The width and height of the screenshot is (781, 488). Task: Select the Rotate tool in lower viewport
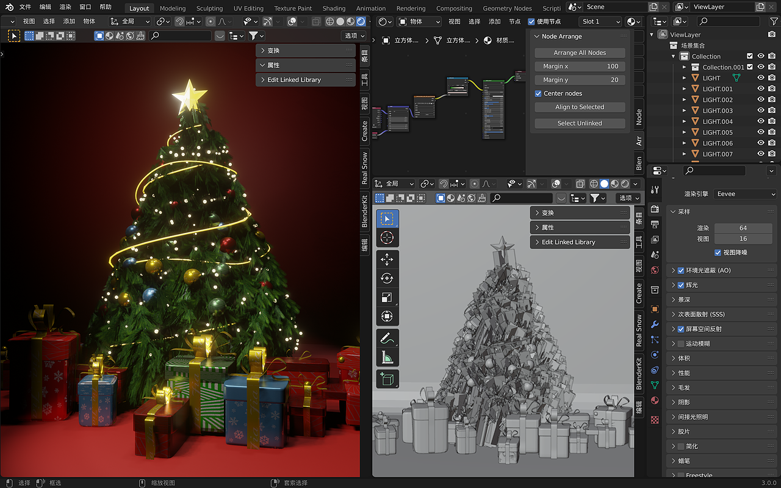[387, 279]
